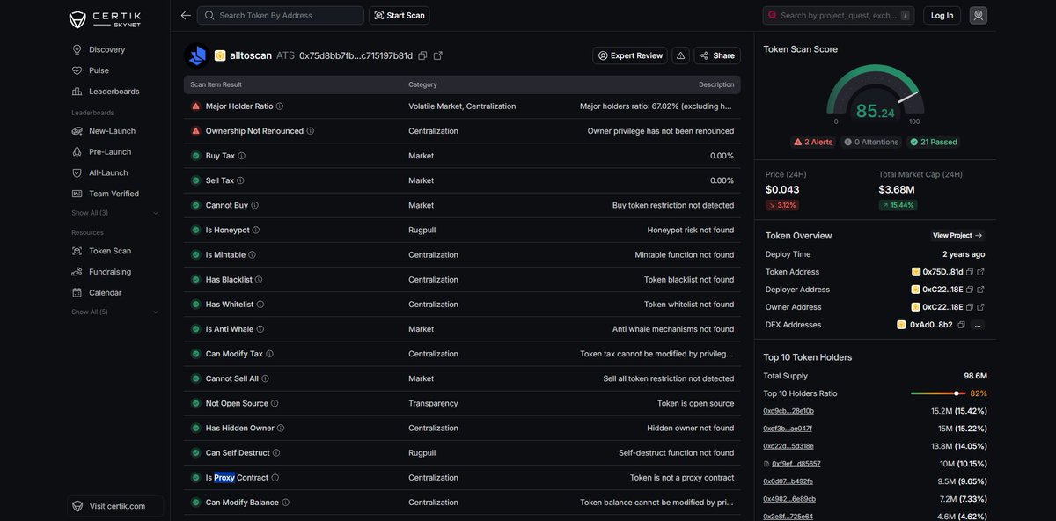The image size is (1056, 521).
Task: Click the 21 Passed indicator
Action: coord(934,142)
